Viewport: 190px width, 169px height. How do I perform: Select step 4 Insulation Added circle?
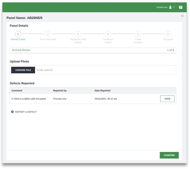click(x=108, y=34)
